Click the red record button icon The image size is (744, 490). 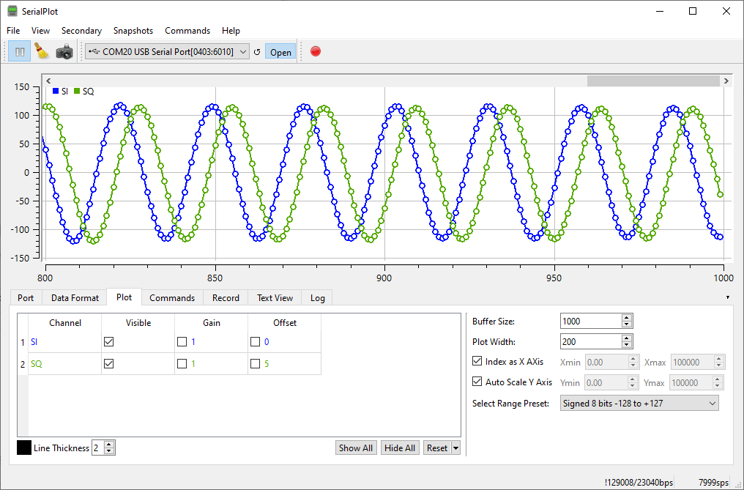[x=316, y=51]
